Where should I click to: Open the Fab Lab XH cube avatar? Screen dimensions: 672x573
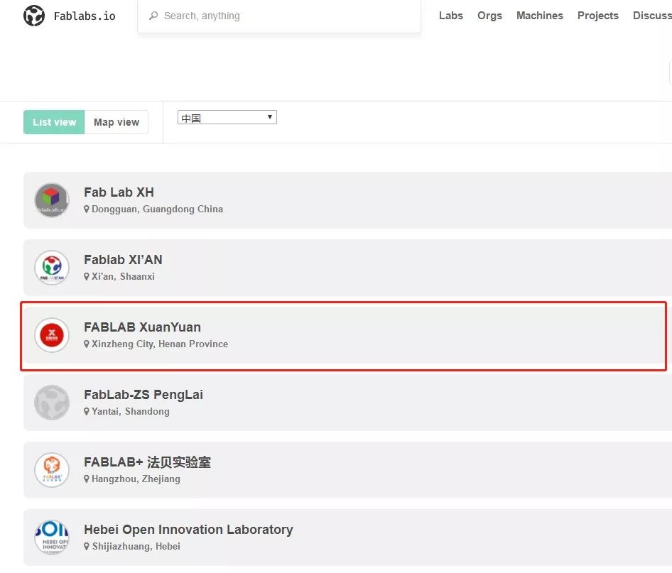pyautogui.click(x=52, y=200)
